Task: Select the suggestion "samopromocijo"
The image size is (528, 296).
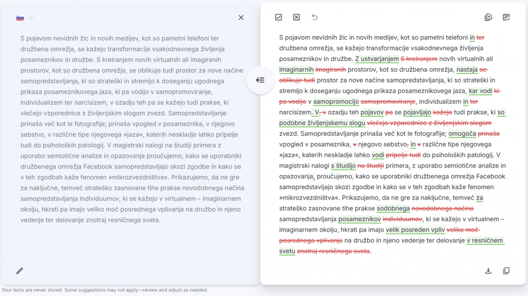Action: pyautogui.click(x=336, y=102)
